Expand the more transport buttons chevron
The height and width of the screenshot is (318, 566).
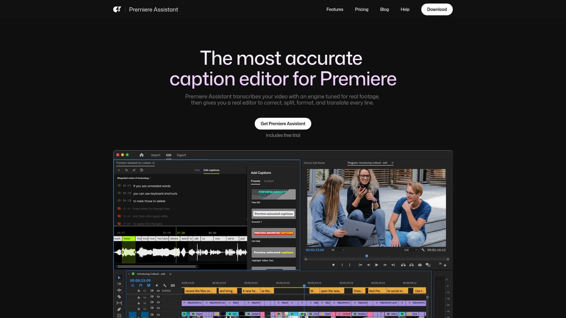(440, 263)
